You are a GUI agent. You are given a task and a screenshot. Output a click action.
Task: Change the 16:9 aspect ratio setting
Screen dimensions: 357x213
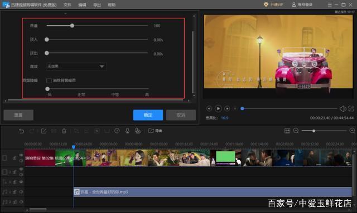click(x=224, y=118)
